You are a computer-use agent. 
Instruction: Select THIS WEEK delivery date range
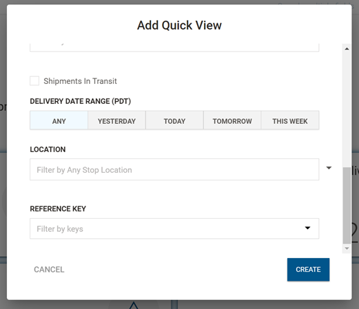290,120
